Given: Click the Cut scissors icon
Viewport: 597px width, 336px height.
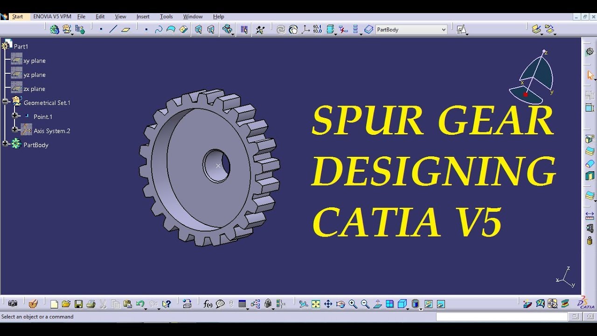Looking at the screenshot, I should click(x=103, y=304).
